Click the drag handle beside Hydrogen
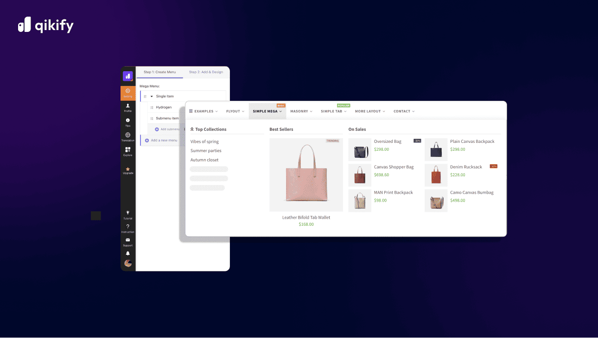598x338 pixels. (x=153, y=107)
